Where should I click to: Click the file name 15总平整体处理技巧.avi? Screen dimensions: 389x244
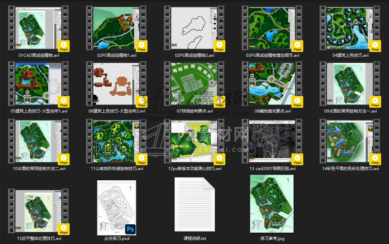39,238
